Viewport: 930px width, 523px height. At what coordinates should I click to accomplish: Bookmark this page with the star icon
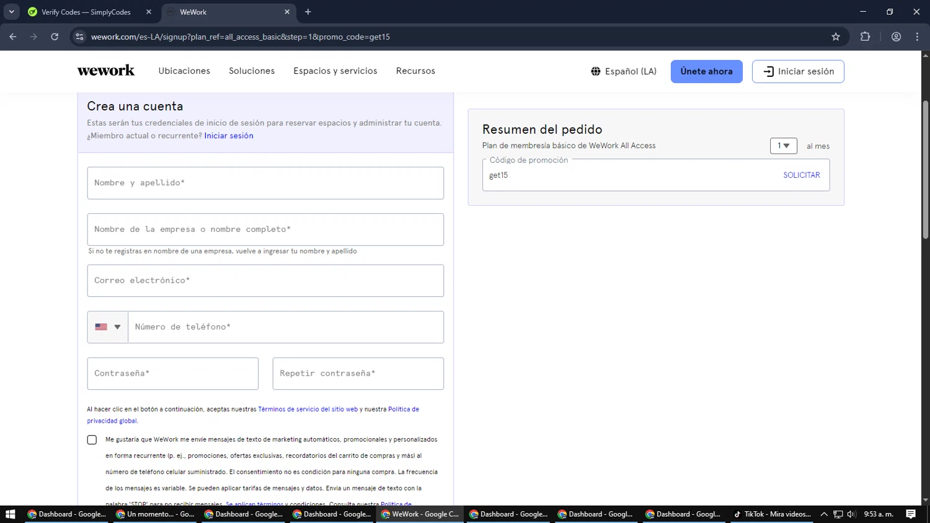point(836,37)
